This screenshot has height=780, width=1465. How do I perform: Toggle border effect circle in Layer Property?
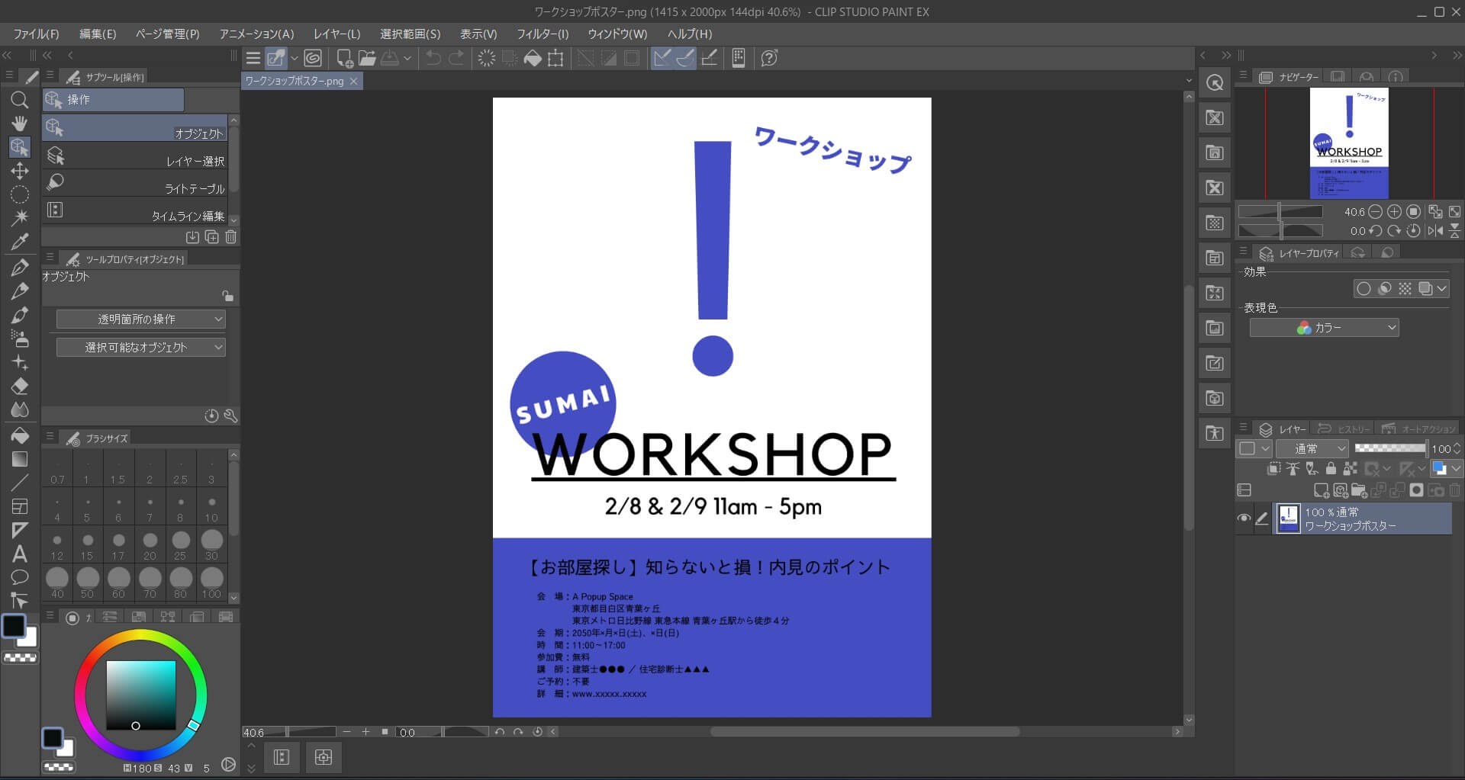[x=1364, y=289]
